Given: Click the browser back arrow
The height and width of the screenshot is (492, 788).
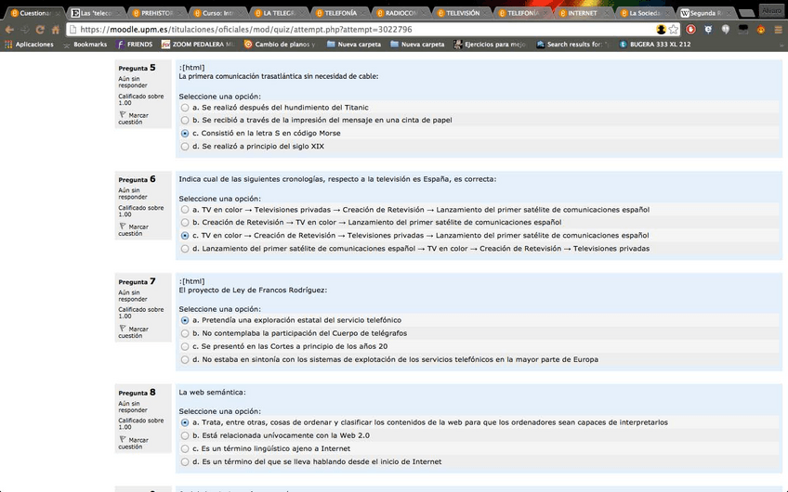Looking at the screenshot, I should (8, 29).
